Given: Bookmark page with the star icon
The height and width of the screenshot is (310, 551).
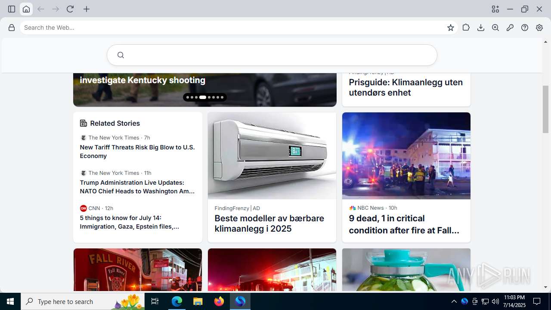Looking at the screenshot, I should pyautogui.click(x=451, y=28).
